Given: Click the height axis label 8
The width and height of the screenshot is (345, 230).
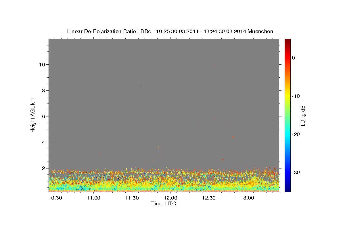Looking at the screenshot, I should 44,91.
